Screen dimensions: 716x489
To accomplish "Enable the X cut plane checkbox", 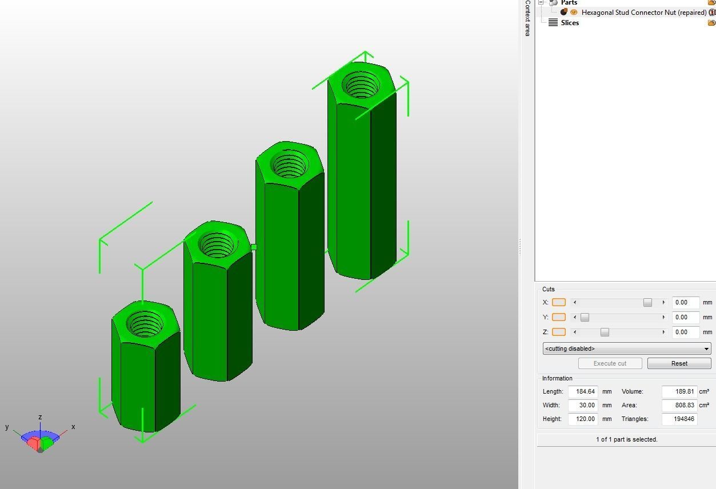I will click(x=558, y=302).
